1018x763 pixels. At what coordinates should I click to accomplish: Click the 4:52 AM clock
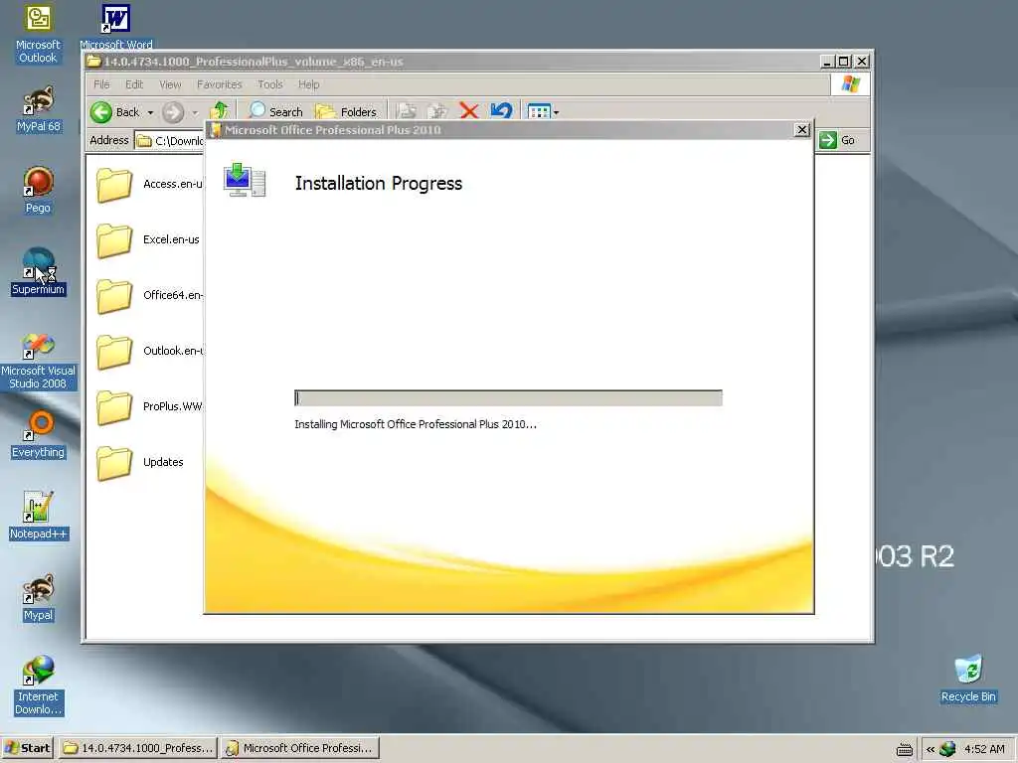(x=984, y=749)
